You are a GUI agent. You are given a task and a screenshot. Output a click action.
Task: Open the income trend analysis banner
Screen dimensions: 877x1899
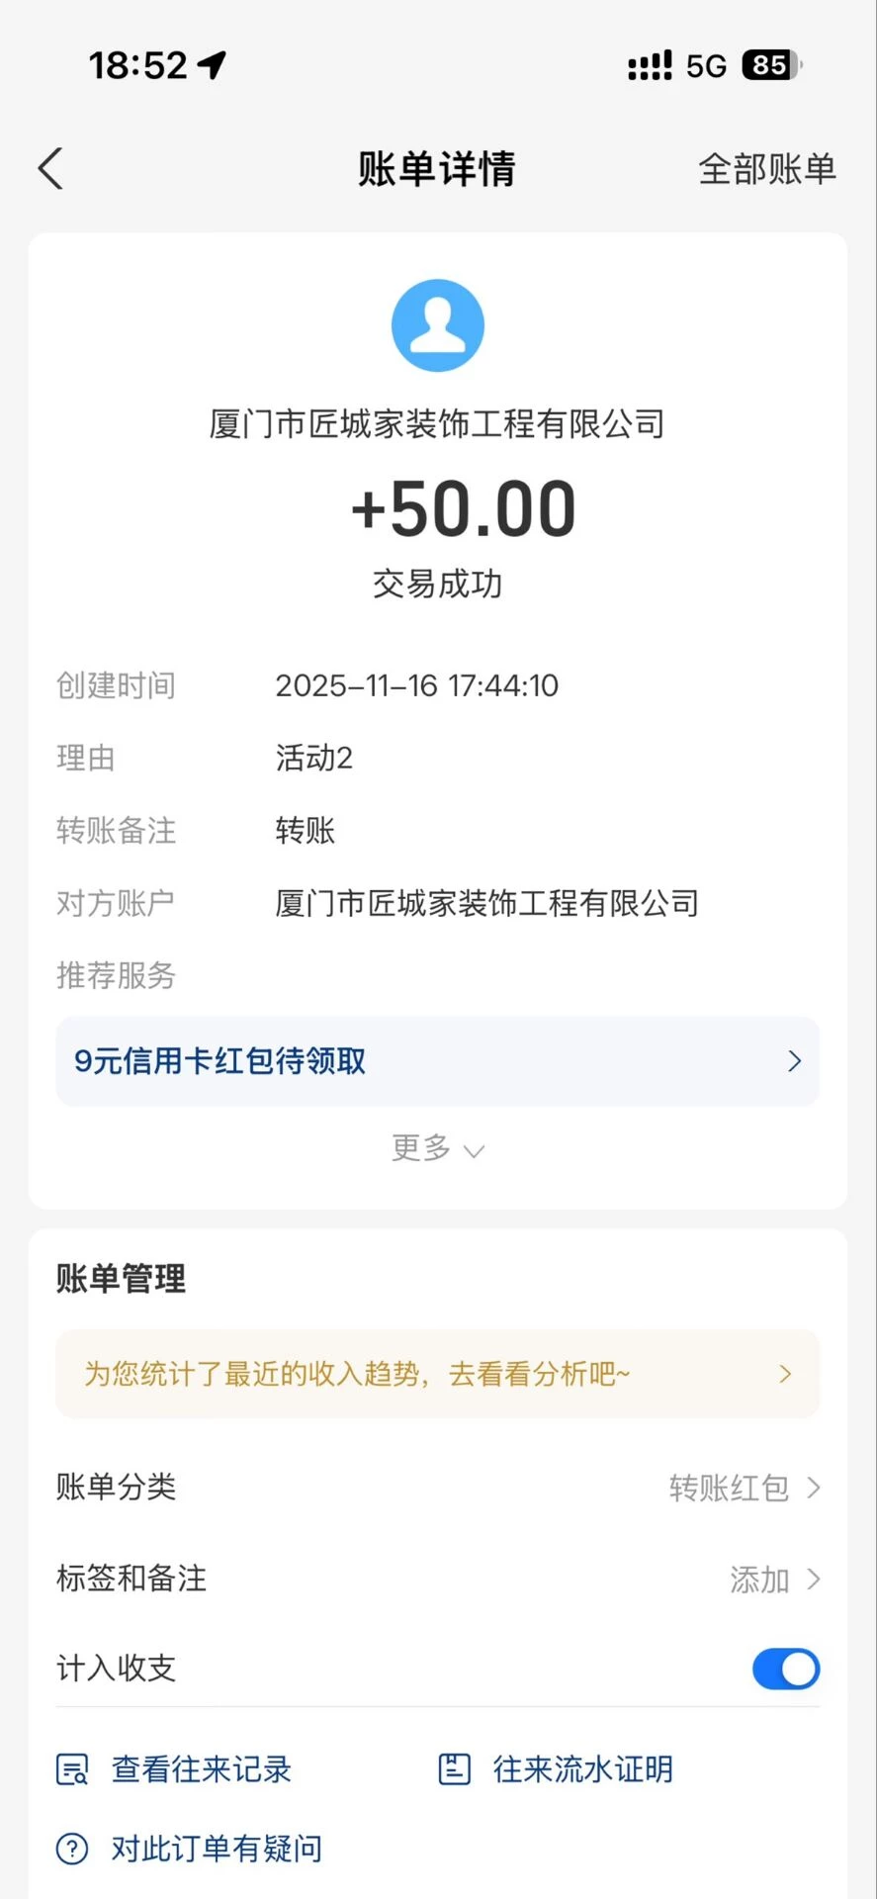[x=438, y=1374]
